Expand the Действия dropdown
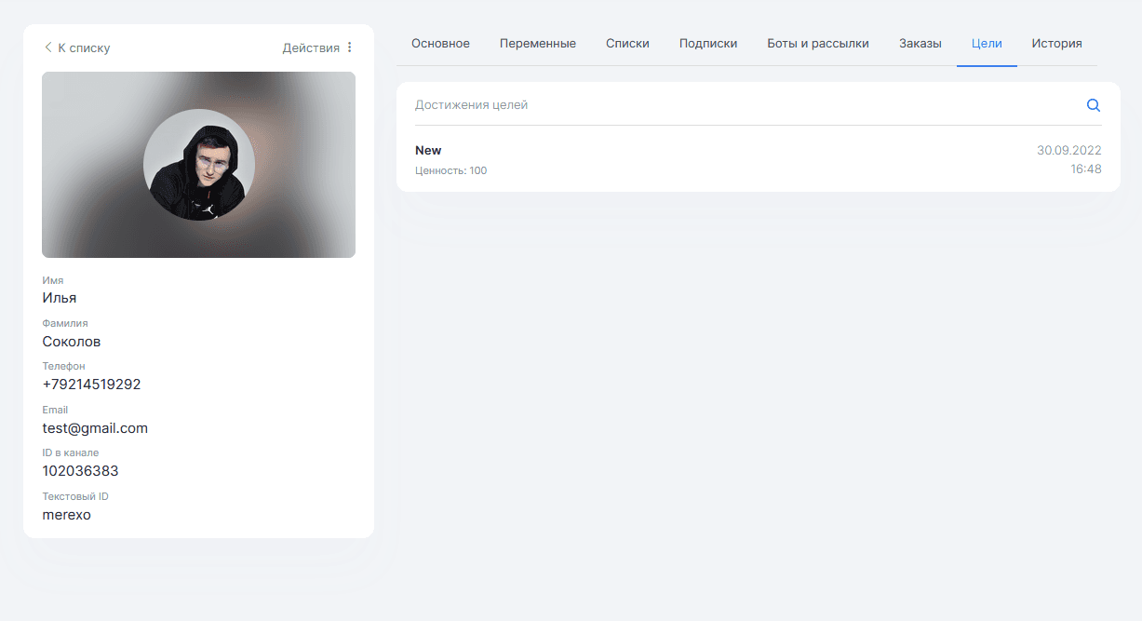Screen dimensions: 1142x621 [311, 47]
